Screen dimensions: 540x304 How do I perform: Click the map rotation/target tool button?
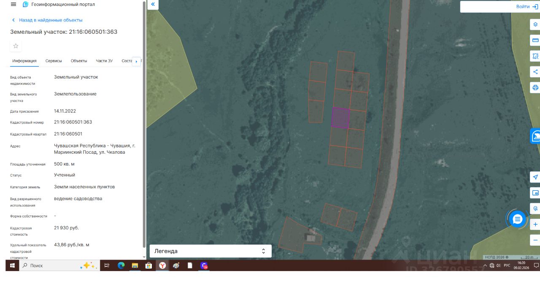pyautogui.click(x=535, y=209)
